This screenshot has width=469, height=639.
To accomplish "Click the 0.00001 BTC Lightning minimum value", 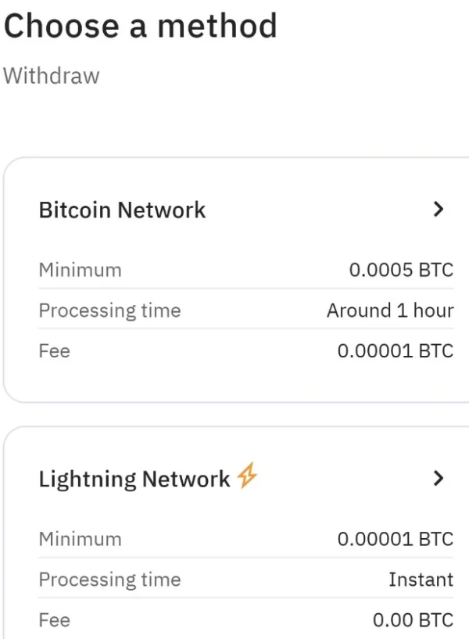I will [395, 539].
